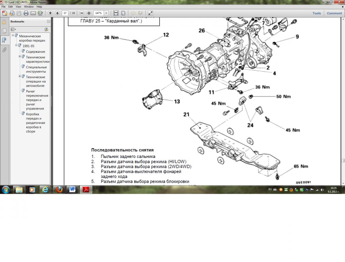Screen dimensions: 345x262
Task: Open the Window menu
Action: click(x=29, y=6)
